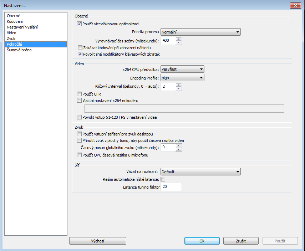Decrease Vyrovnávací čas scény with down arrow
This screenshot has height=251, width=305.
179,43
